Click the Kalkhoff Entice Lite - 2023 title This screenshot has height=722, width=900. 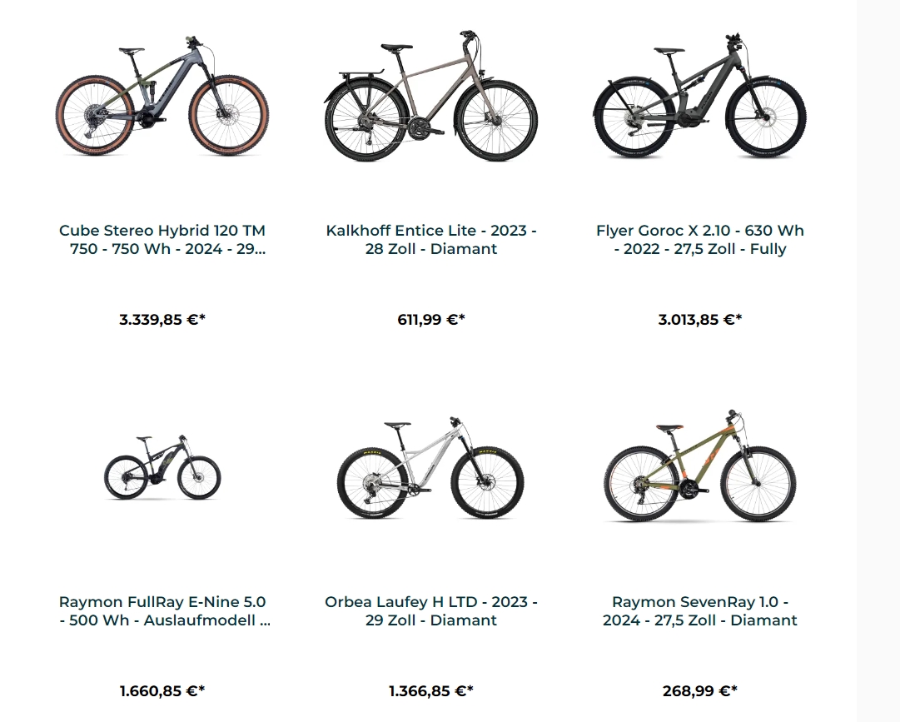tap(431, 239)
